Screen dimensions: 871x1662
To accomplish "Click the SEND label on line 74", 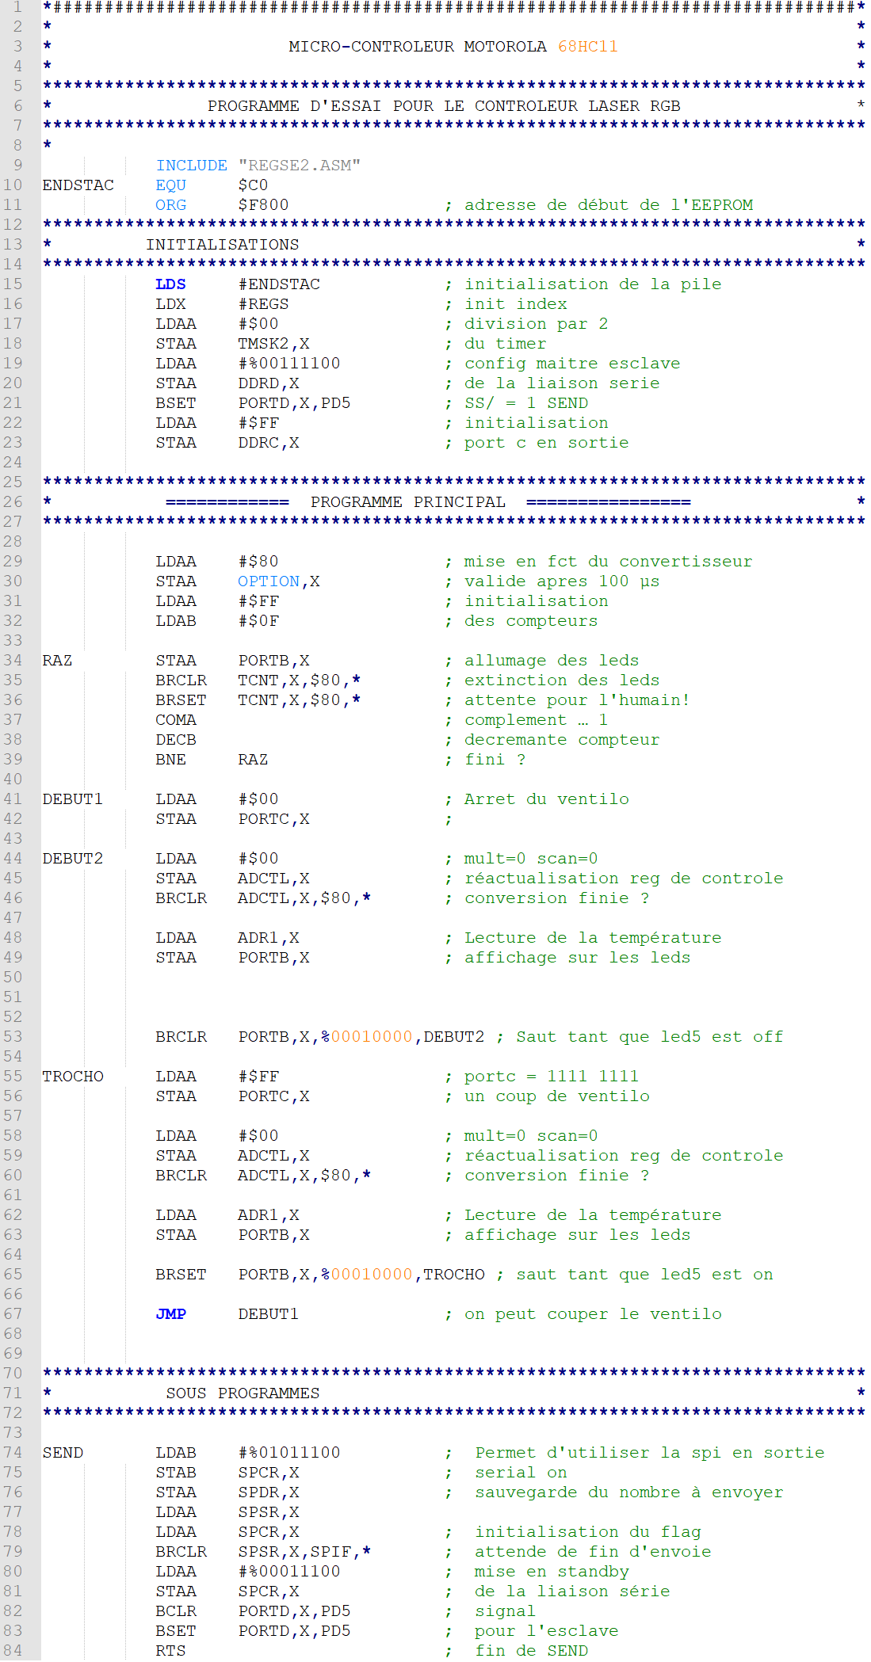I will point(63,1453).
